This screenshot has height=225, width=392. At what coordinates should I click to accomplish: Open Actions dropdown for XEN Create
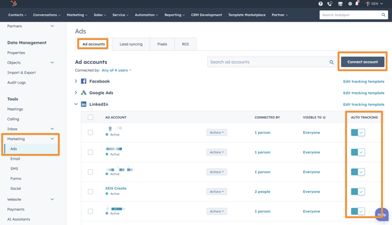tap(217, 191)
